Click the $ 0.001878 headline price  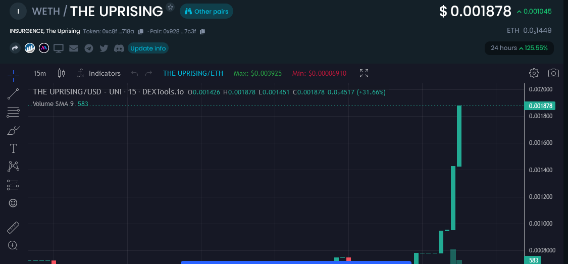475,11
